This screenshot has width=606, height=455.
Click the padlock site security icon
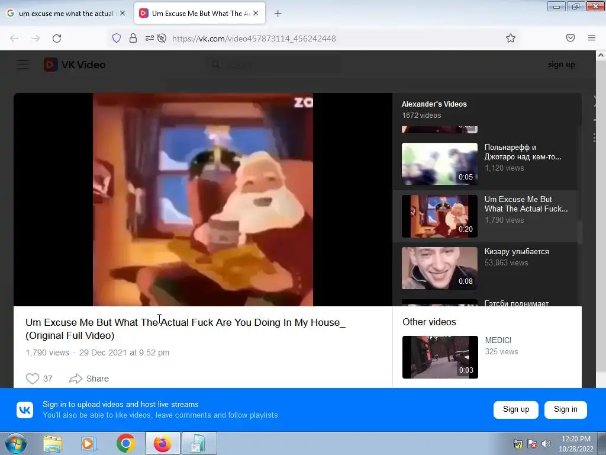pyautogui.click(x=133, y=38)
